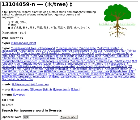Open the elaeocarpus_grandis link
This screenshot has height=120, width=140.
53,61
